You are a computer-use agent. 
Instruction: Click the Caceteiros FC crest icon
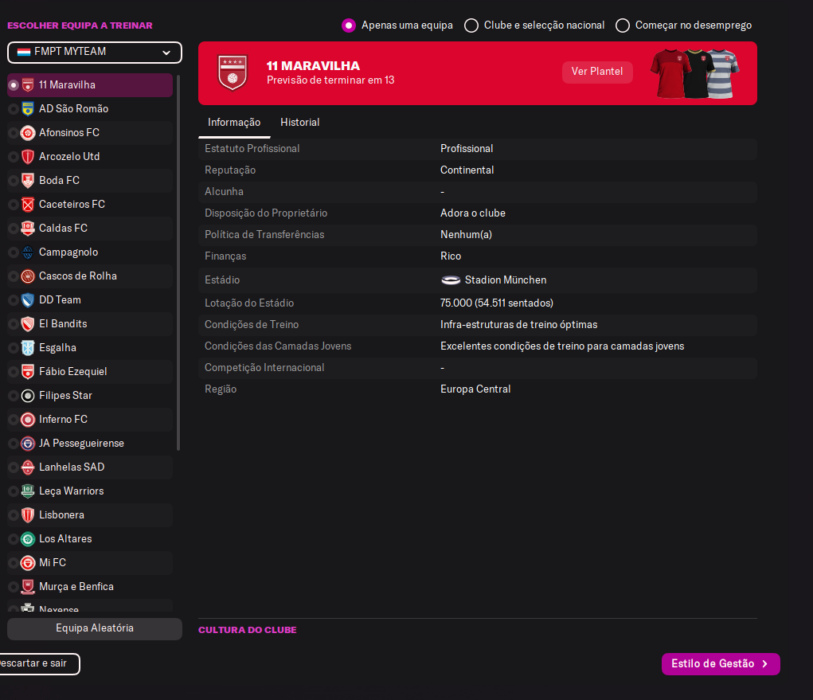point(28,205)
